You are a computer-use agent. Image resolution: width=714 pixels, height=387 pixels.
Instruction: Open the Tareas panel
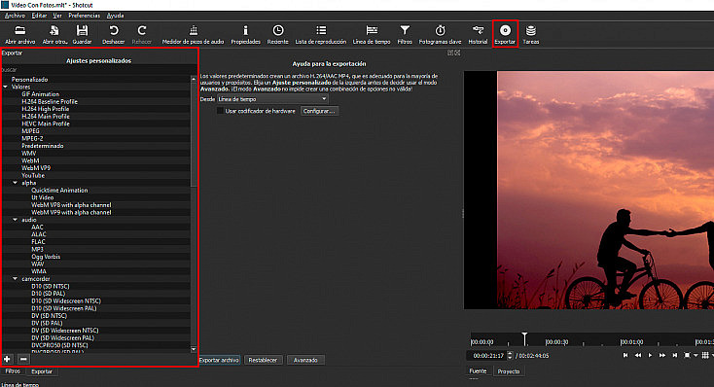pos(530,34)
